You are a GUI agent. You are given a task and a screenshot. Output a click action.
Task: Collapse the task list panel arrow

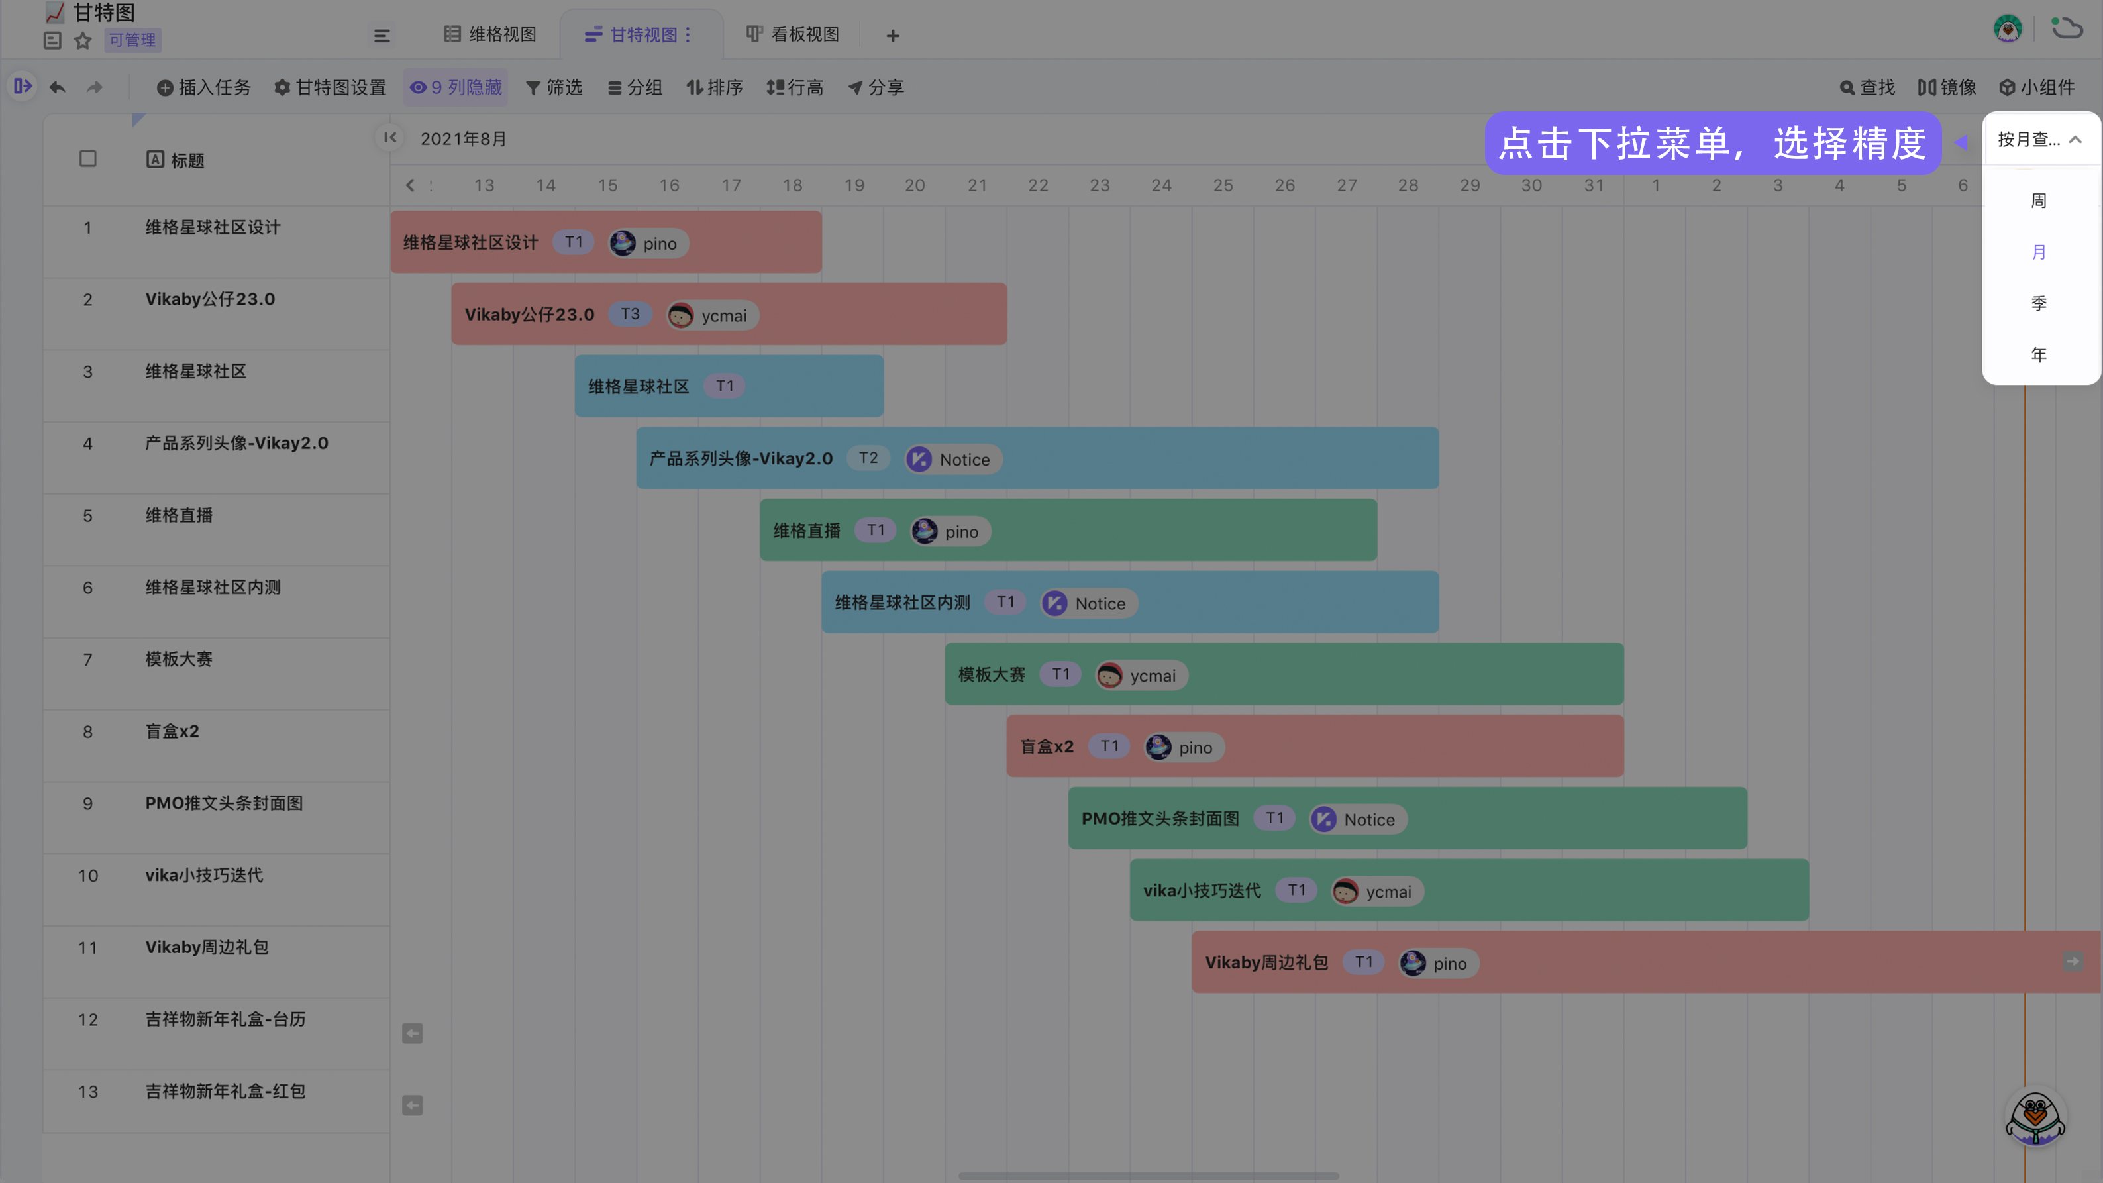click(390, 137)
